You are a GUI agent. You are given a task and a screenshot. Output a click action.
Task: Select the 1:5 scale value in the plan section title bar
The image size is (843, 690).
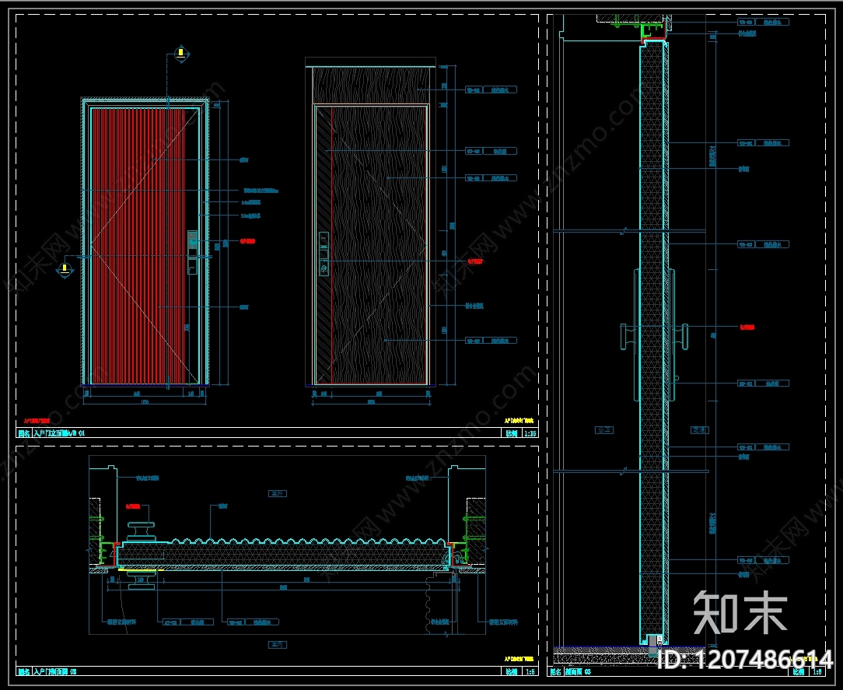pyautogui.click(x=530, y=671)
